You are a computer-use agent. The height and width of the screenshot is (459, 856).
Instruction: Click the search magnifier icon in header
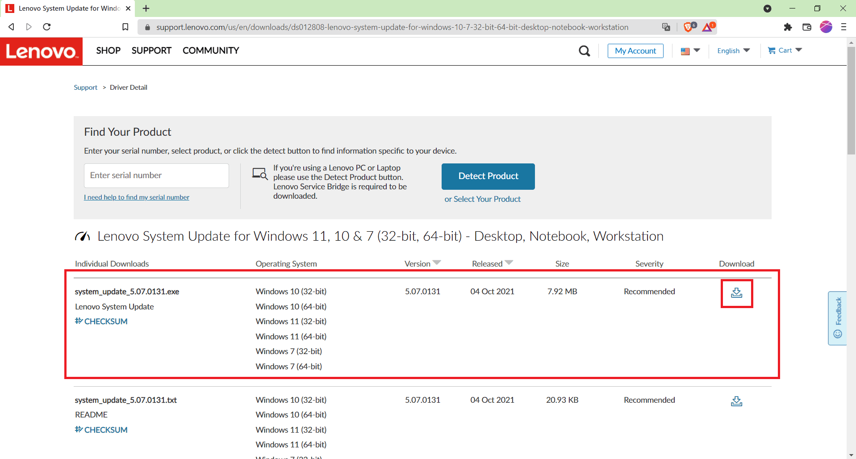click(584, 51)
